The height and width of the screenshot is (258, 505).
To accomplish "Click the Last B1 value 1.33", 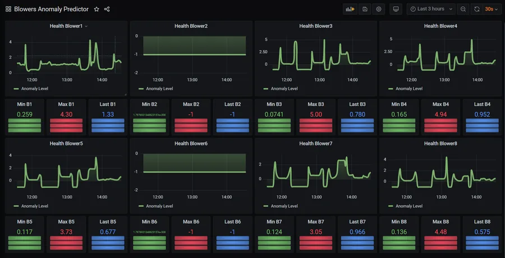I will [x=108, y=114].
